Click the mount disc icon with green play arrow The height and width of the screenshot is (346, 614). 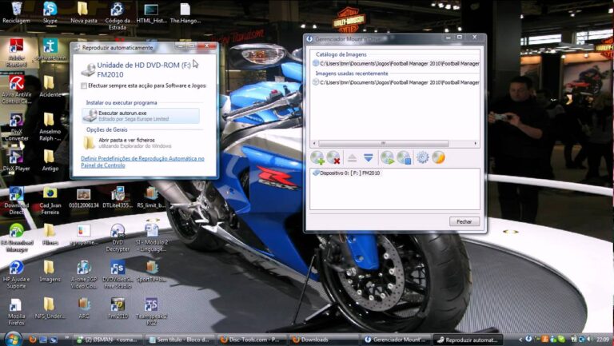pos(387,157)
